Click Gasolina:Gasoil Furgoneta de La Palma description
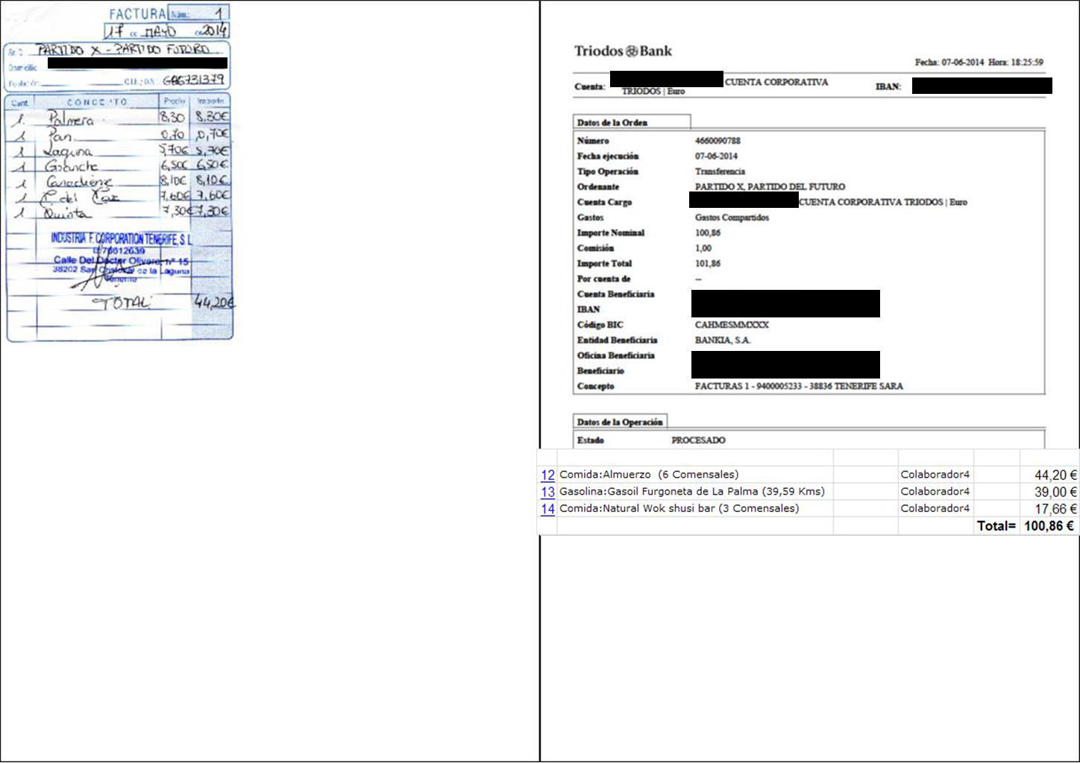 click(692, 492)
